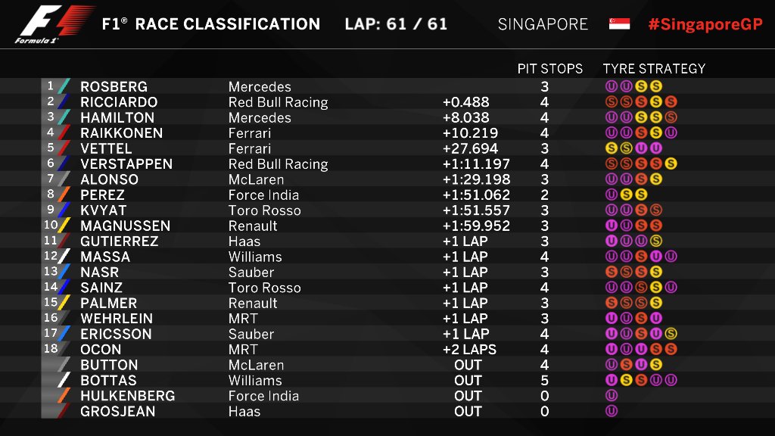
Task: Select Button's first tyre icon
Action: click(612, 365)
